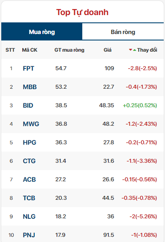Click the Mã CK column header
This screenshot has width=165, height=242.
pos(30,50)
